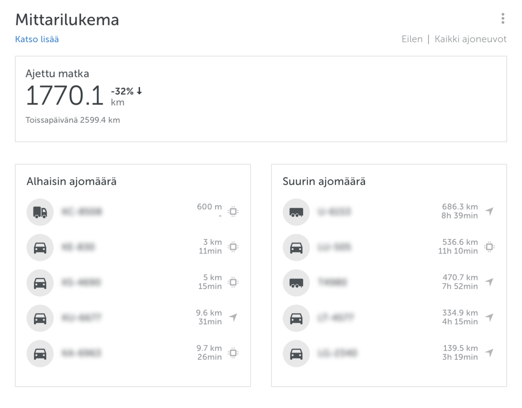The image size is (522, 408).
Task: Click the trailer icon for the 470.7 km vehicle
Action: [296, 283]
